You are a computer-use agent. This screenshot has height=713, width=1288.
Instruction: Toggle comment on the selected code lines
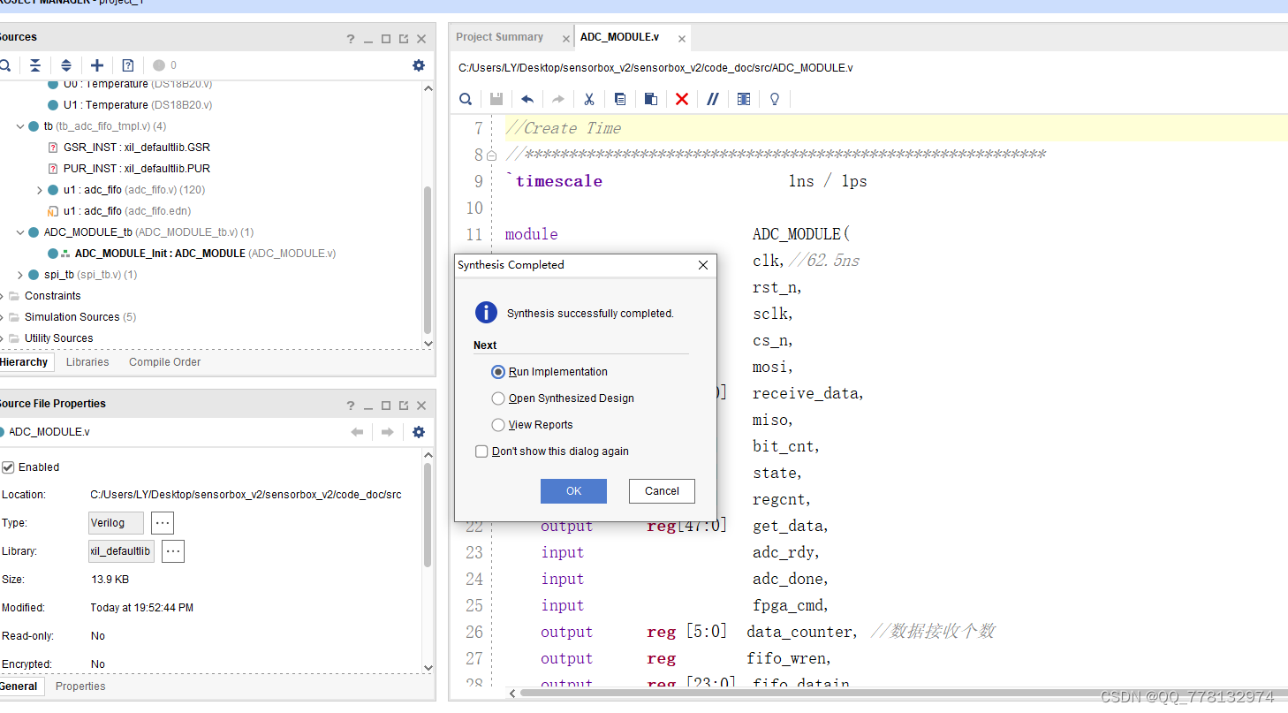[713, 99]
